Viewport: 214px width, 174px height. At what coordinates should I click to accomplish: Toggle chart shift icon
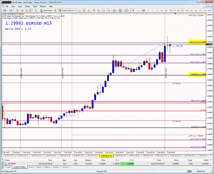[x=109, y=11]
